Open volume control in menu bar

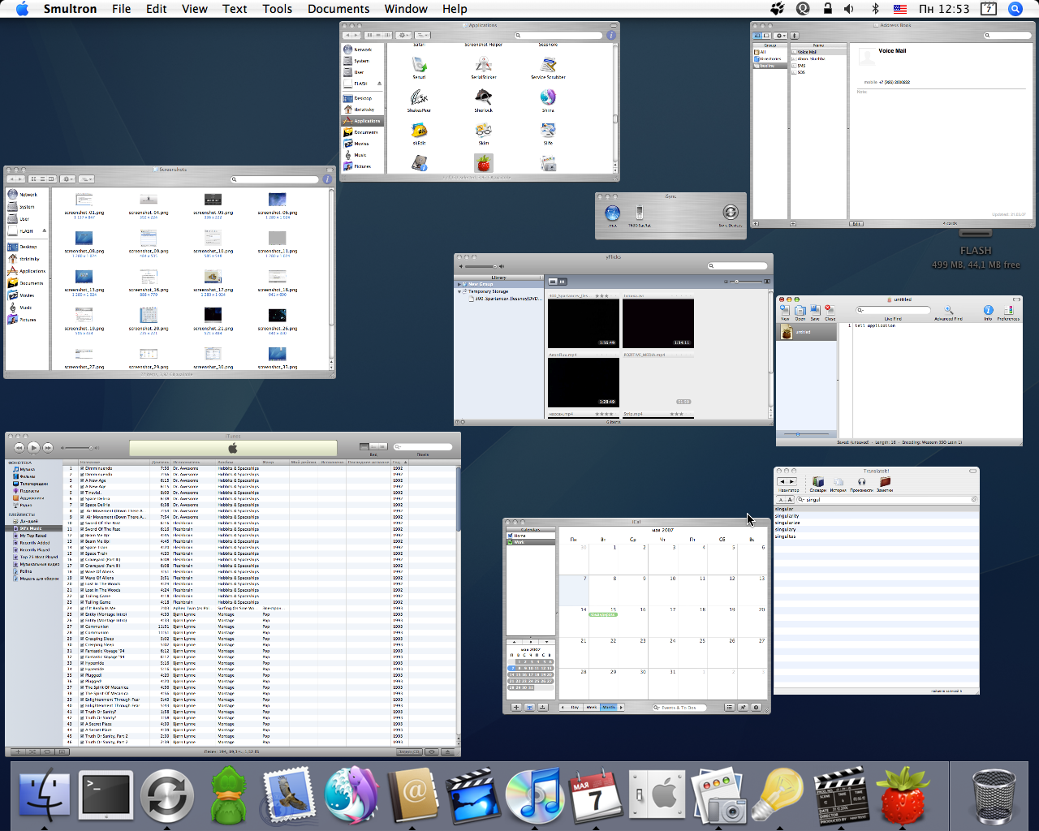point(849,9)
